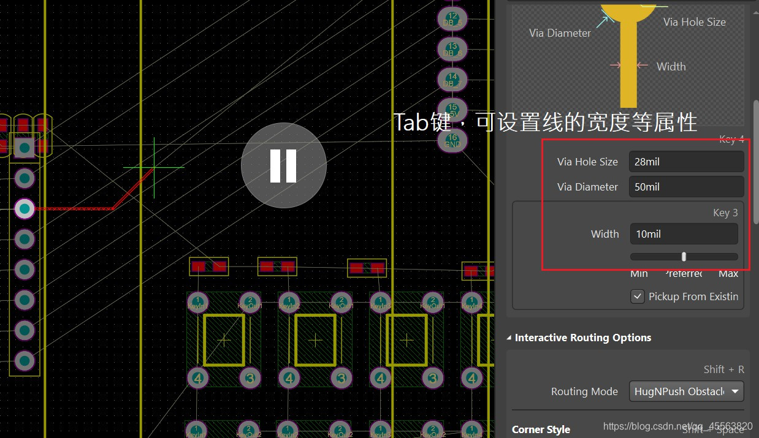Viewport: 759px width, 438px height.
Task: Edit the Via Hole Size field showing 28mil
Action: [x=686, y=162]
